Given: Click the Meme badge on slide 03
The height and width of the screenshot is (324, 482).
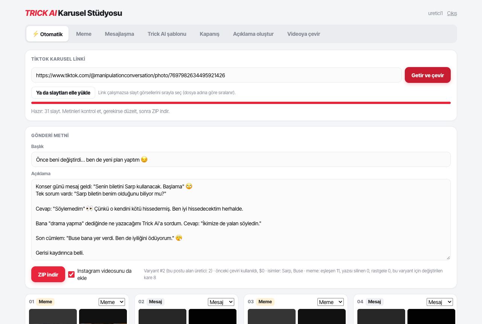Looking at the screenshot, I should 265,301.
